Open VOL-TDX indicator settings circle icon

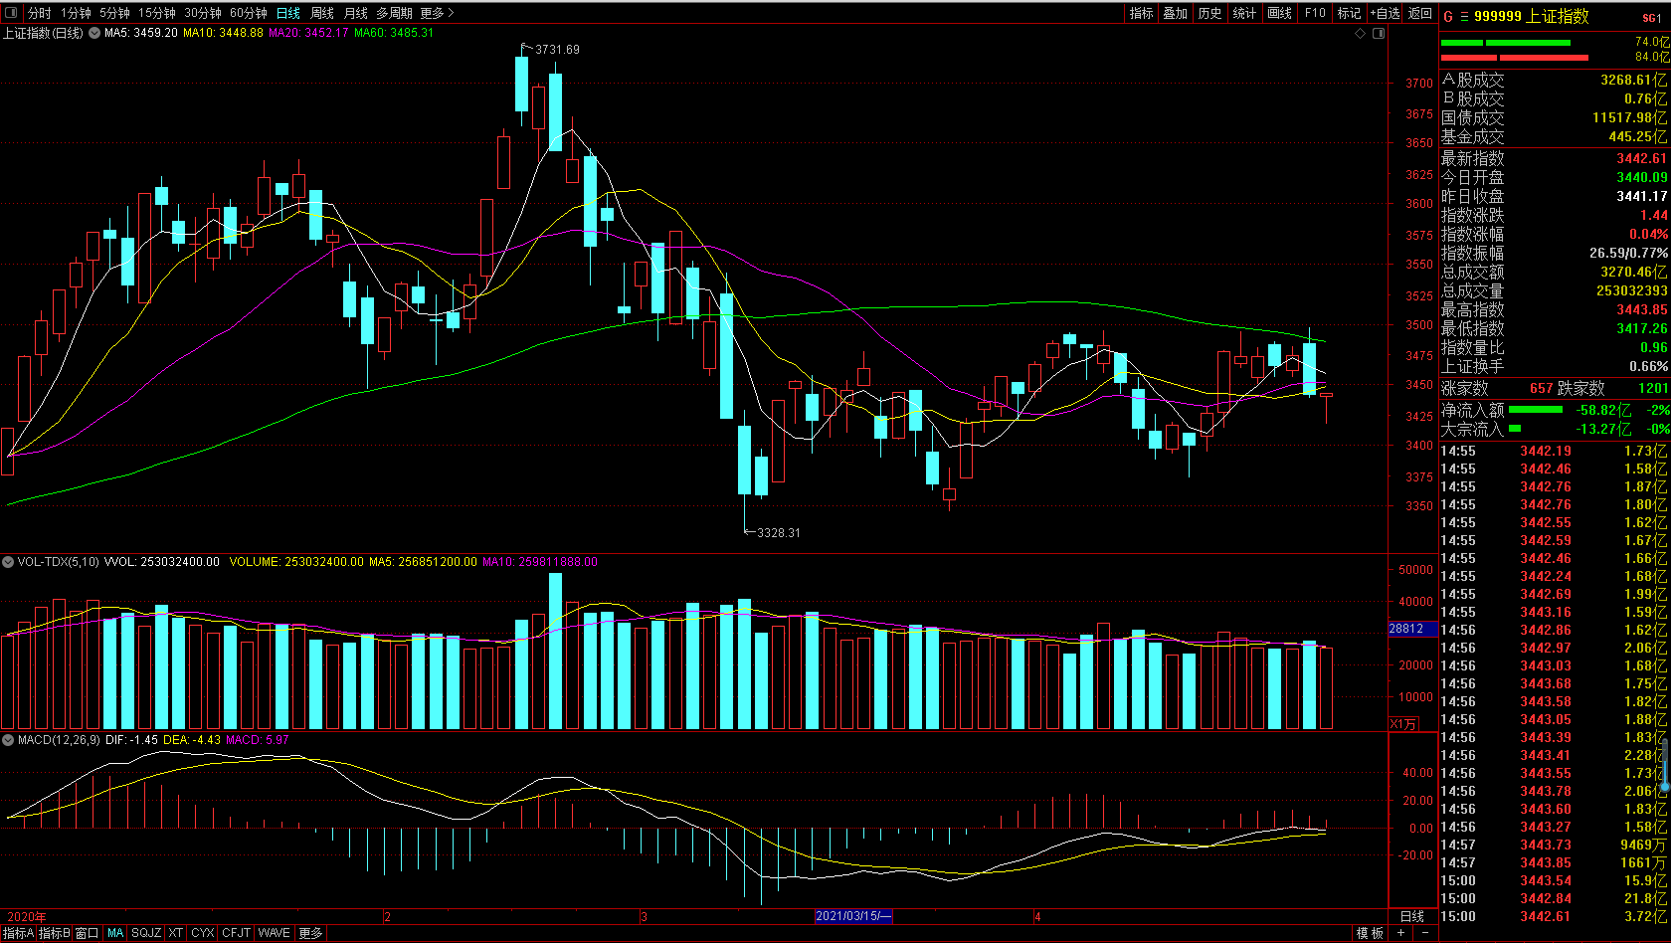8,562
